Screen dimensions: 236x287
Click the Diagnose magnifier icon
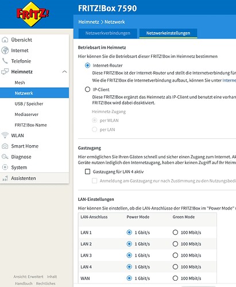pyautogui.click(x=5, y=157)
